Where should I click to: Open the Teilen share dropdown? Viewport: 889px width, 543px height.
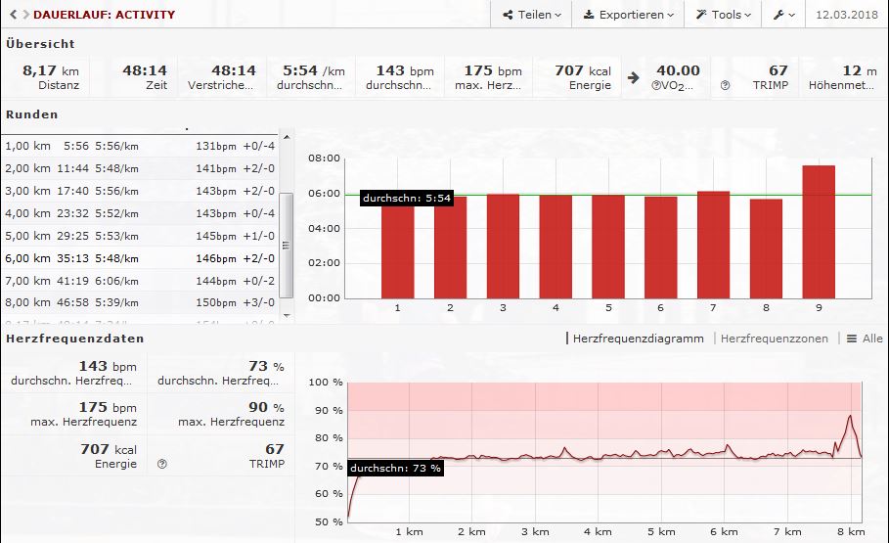(x=532, y=15)
